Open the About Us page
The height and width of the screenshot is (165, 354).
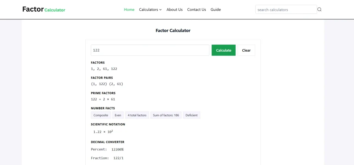(175, 10)
